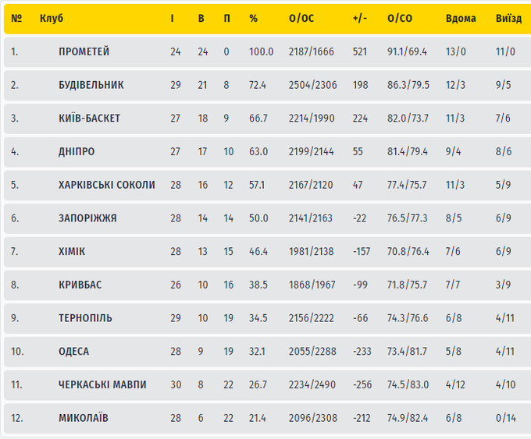531x439 pixels.
Task: Sort table by О/ОС header
Action: (301, 19)
